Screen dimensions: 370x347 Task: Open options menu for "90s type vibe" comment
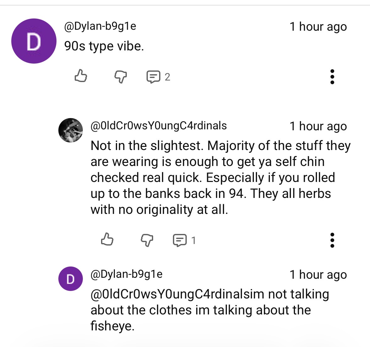coord(332,77)
